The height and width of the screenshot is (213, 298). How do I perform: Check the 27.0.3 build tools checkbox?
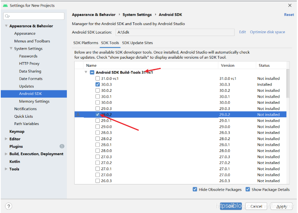pyautogui.click(x=97, y=157)
